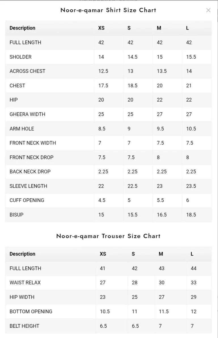Select the Shirt Size Chart title

108,10
